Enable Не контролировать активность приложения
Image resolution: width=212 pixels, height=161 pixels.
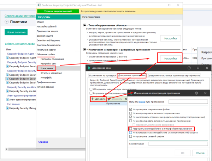pyautogui.click(x=130, y=113)
